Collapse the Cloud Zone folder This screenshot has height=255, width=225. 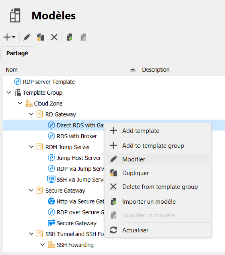click(20, 103)
